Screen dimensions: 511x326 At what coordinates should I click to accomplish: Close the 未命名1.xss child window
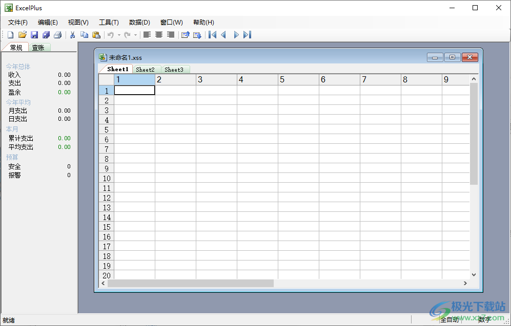coord(469,57)
